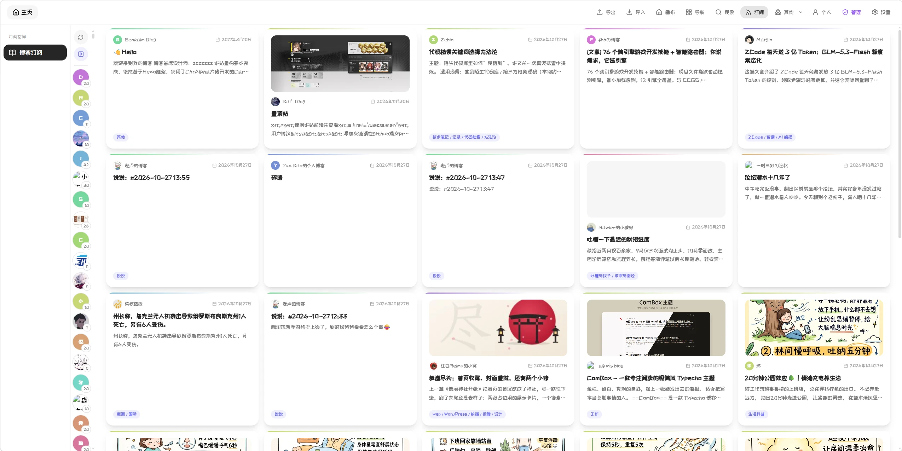902x451 pixels.
Task: Click the 生活科普 tag
Action: point(756,414)
